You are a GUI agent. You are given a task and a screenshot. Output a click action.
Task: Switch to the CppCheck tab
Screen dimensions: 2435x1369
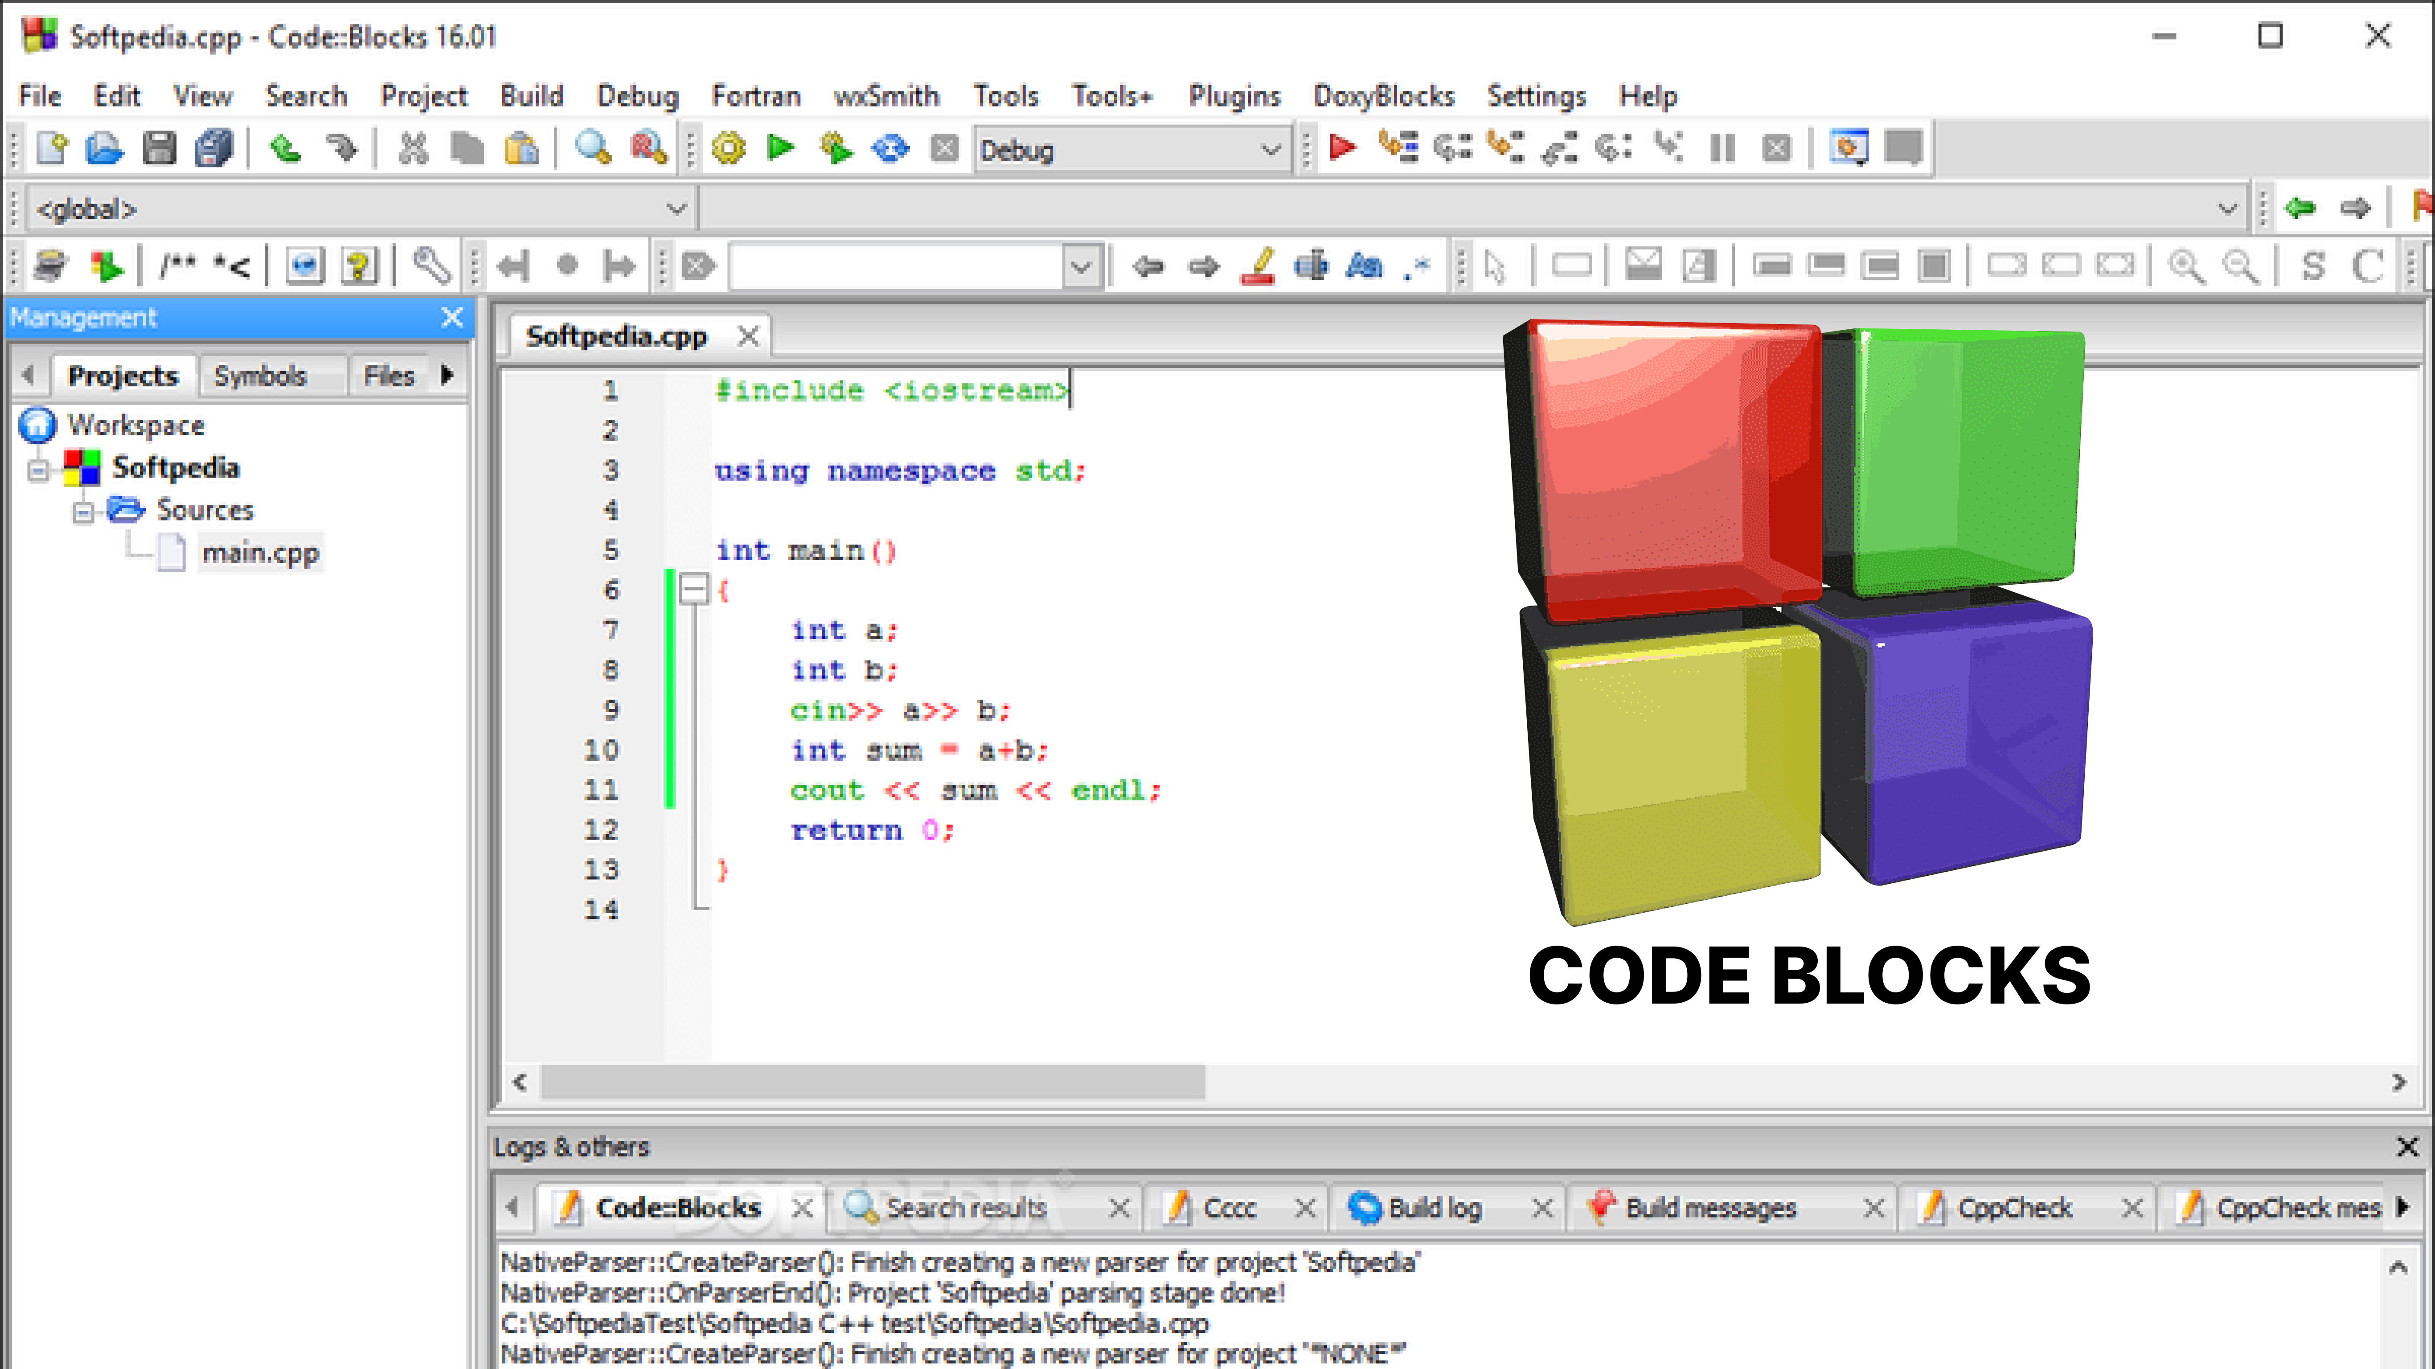2014,1207
